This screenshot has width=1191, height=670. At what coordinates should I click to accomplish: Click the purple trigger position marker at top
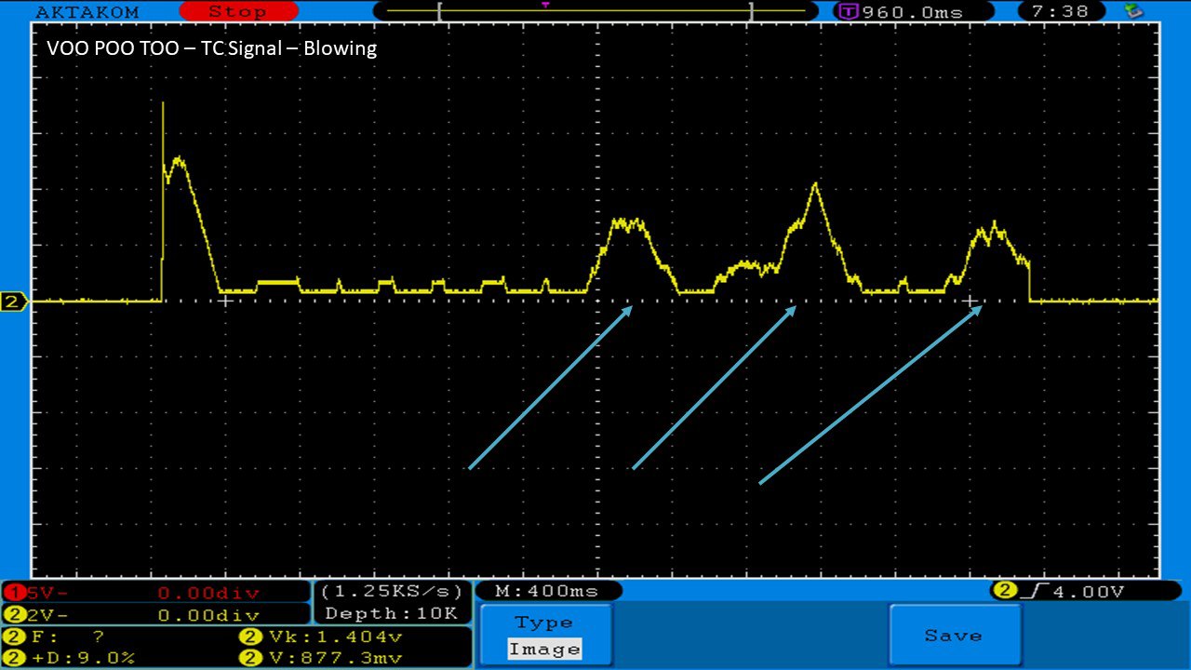click(x=545, y=5)
